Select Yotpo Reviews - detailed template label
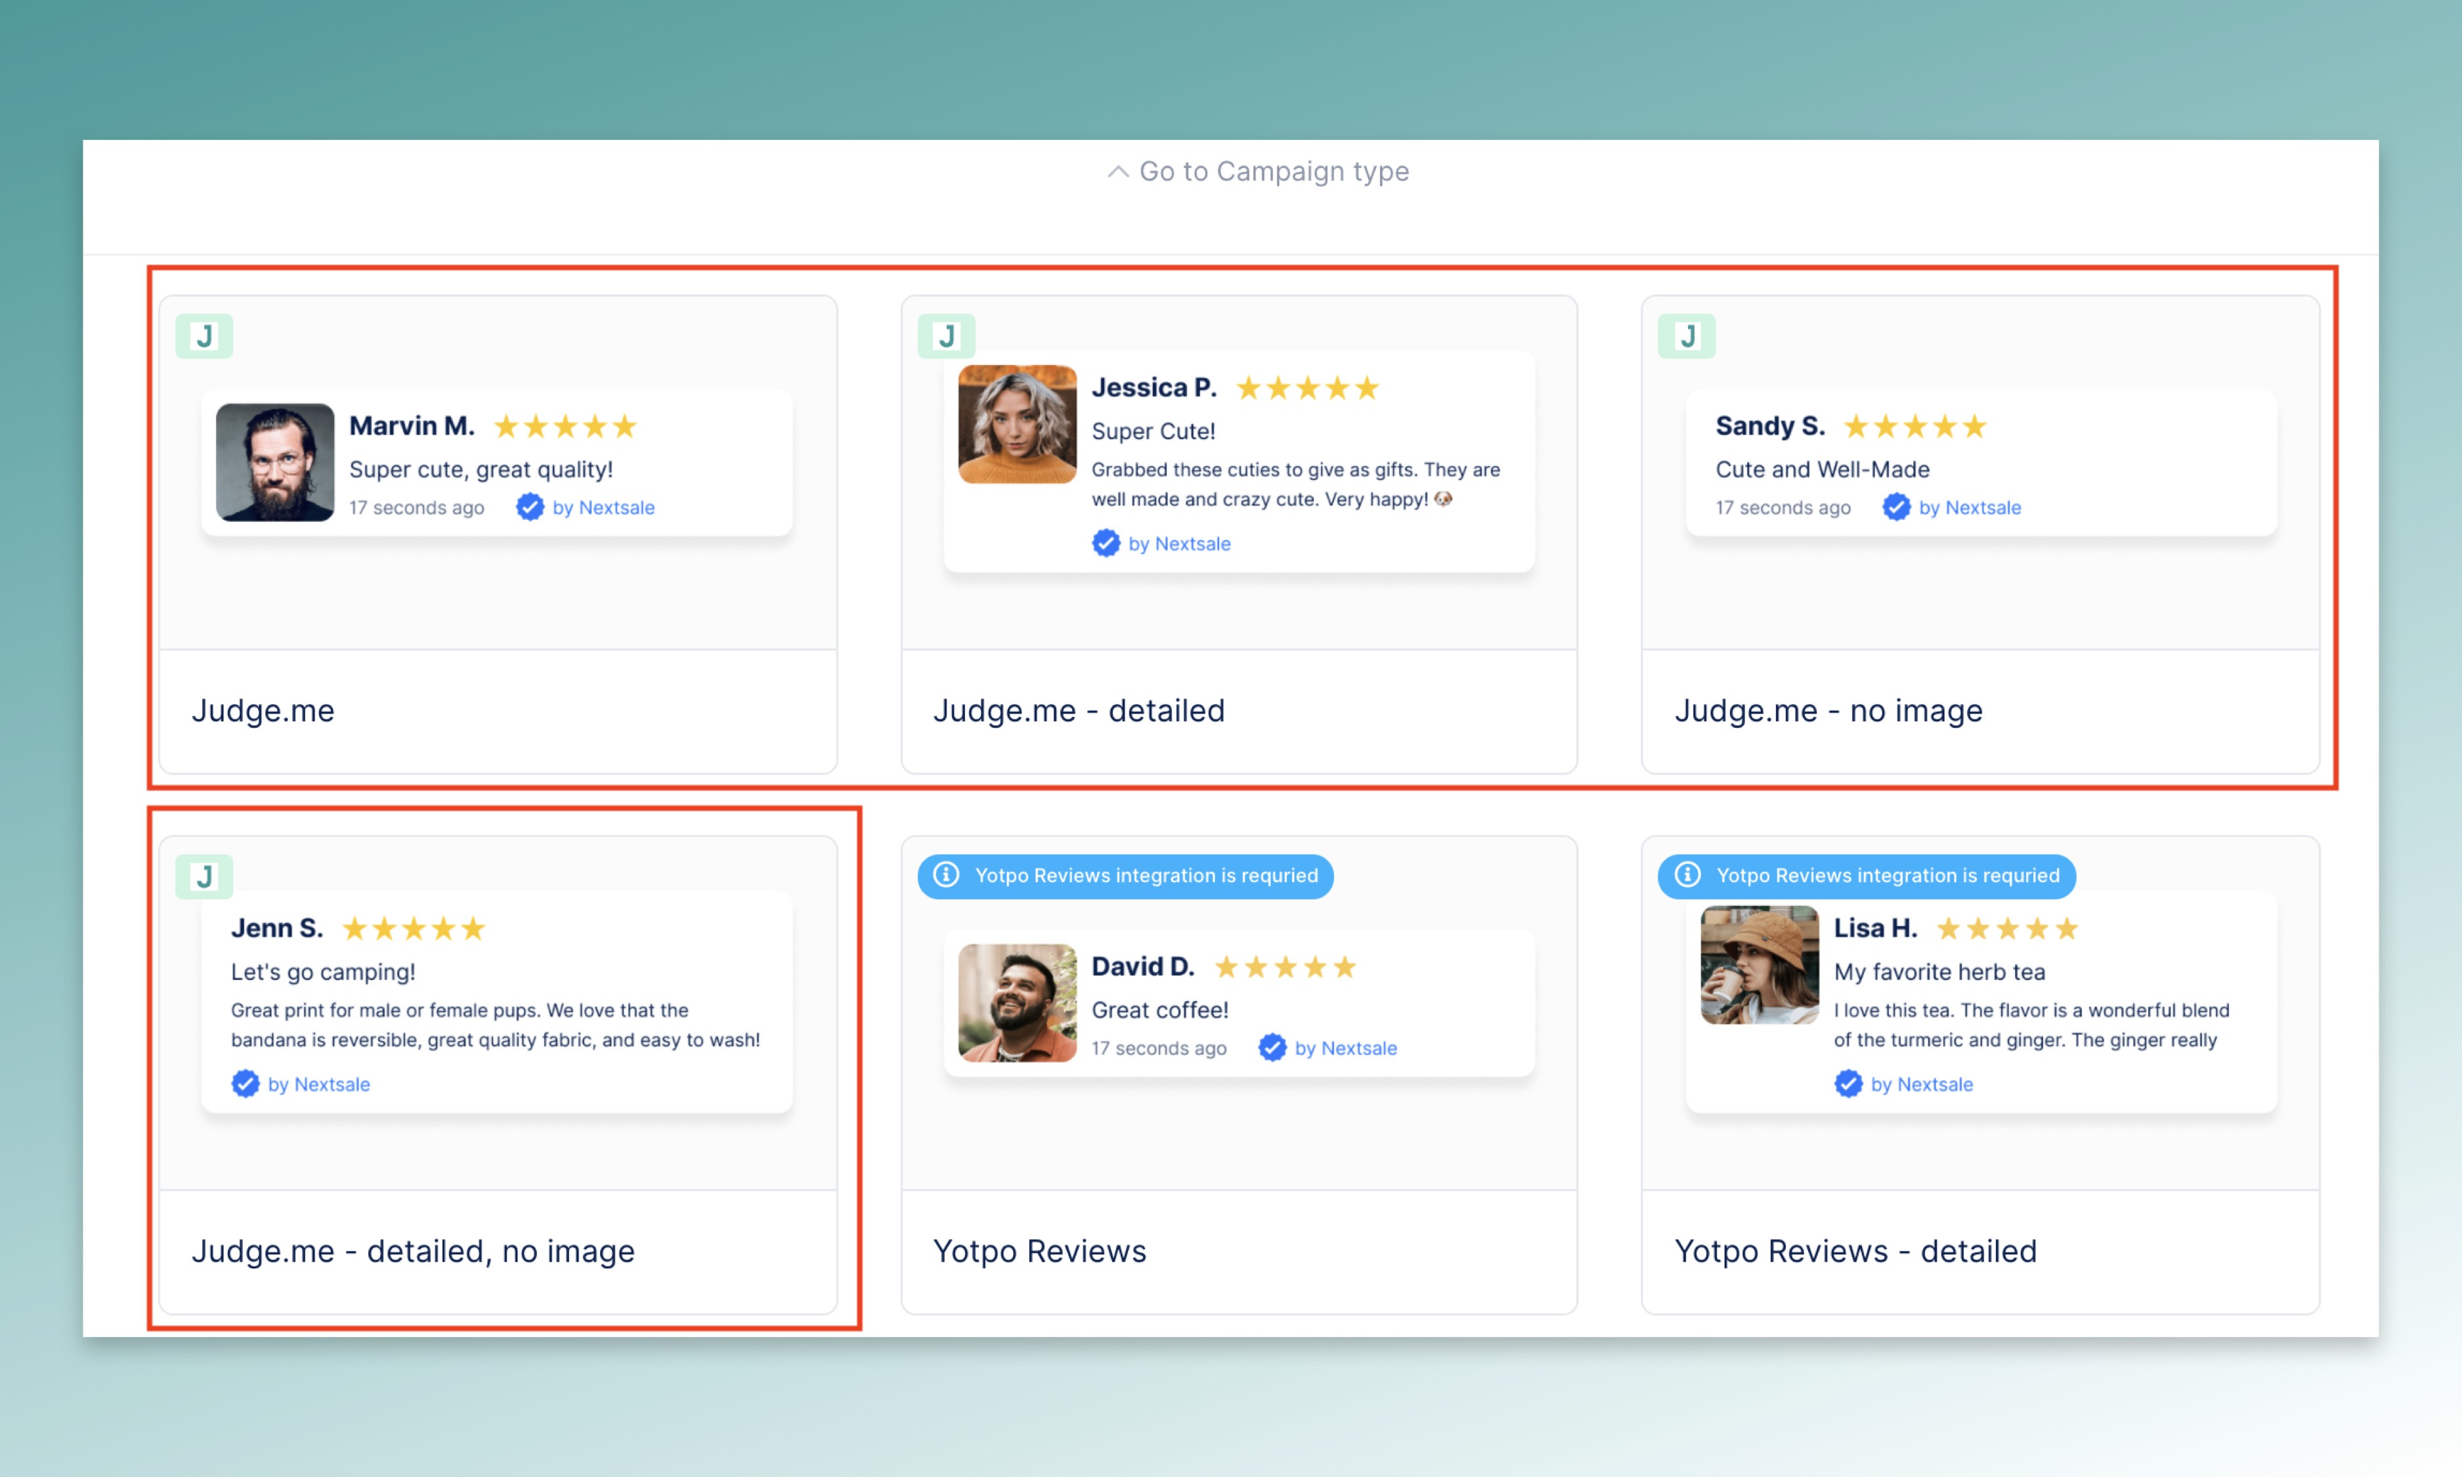Screen dimensions: 2462x1477 1855,1251
